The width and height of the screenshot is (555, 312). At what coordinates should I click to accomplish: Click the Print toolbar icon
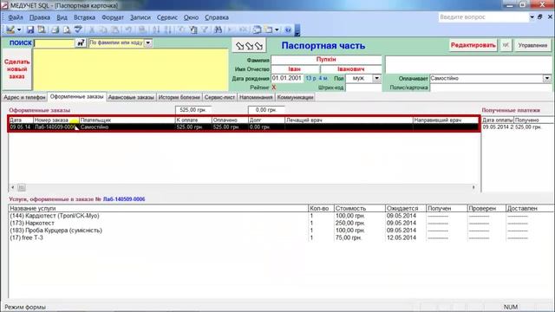(55, 29)
